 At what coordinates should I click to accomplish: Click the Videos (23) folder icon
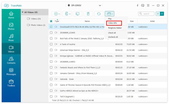coord(28,19)
